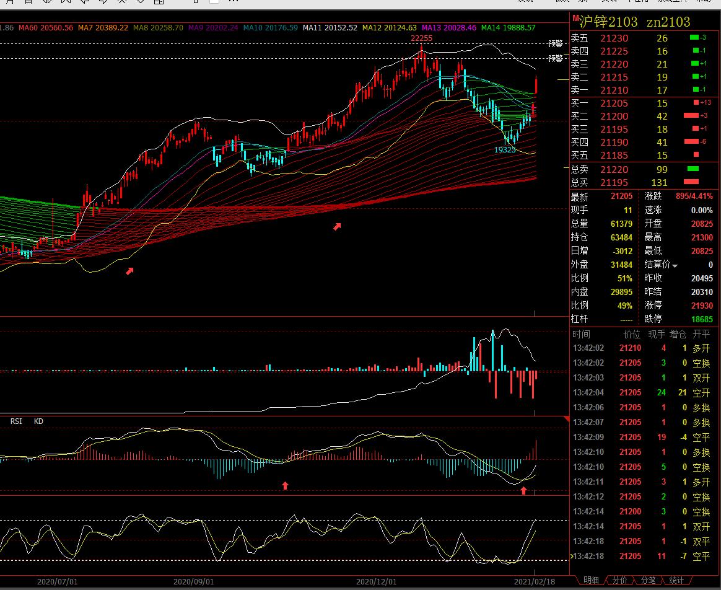This screenshot has height=590, width=721.
Task: Select the 卖五 ask row at 21230
Action: click(x=645, y=38)
